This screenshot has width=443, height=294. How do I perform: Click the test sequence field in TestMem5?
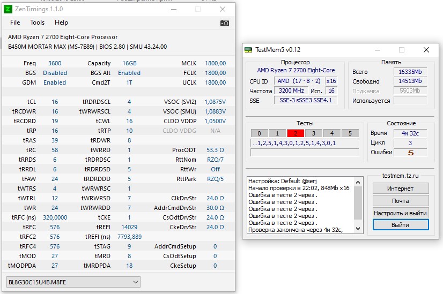pyautogui.click(x=305, y=143)
